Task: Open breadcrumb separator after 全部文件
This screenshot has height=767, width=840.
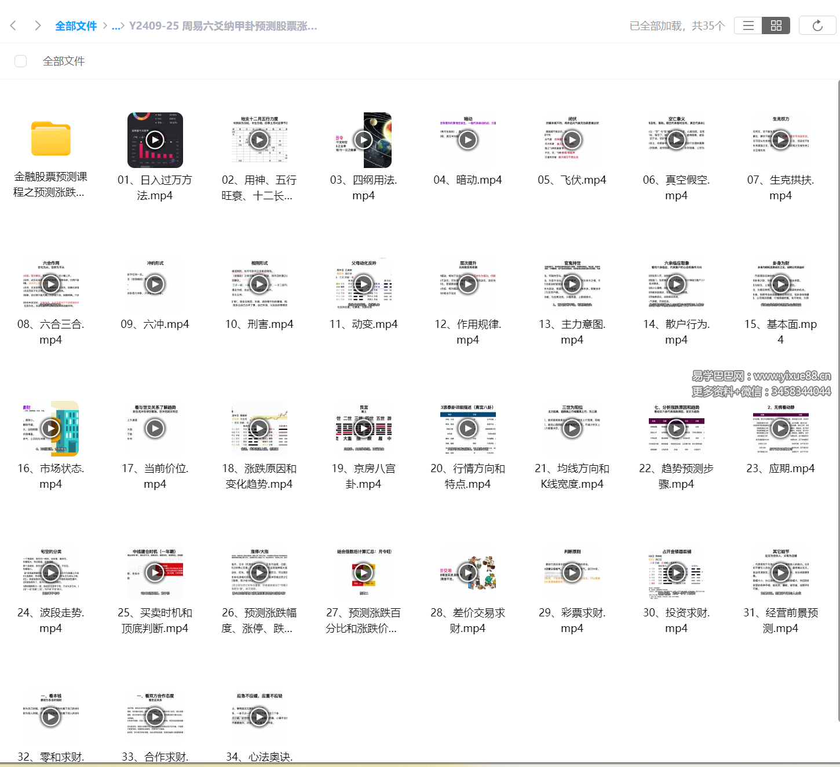Action: point(106,25)
